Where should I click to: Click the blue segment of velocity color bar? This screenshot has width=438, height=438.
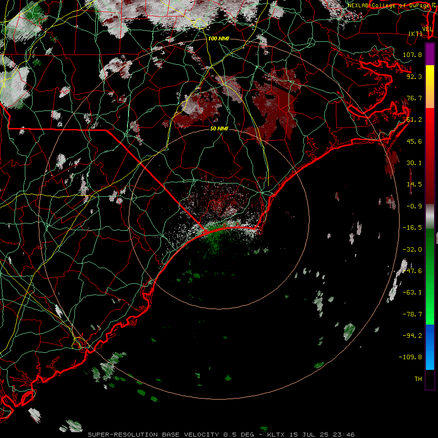(430, 347)
